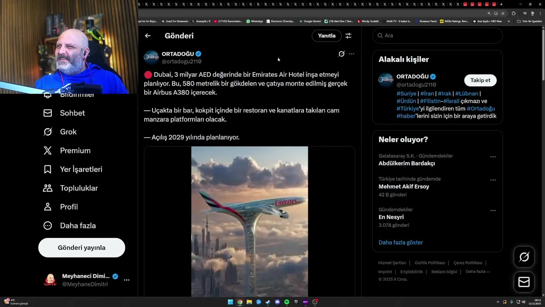545x307 pixels.
Task: Open the Windy: Sıcaklık bookmark
Action: click(368, 21)
